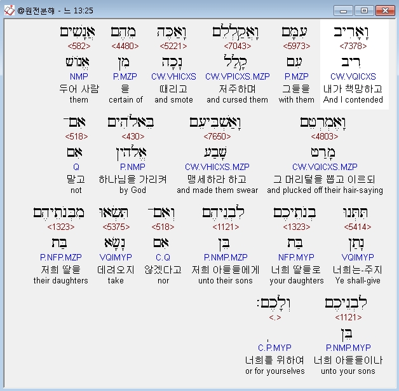Click the app icon in the title bar
The width and height of the screenshot is (399, 391).
click(x=9, y=10)
